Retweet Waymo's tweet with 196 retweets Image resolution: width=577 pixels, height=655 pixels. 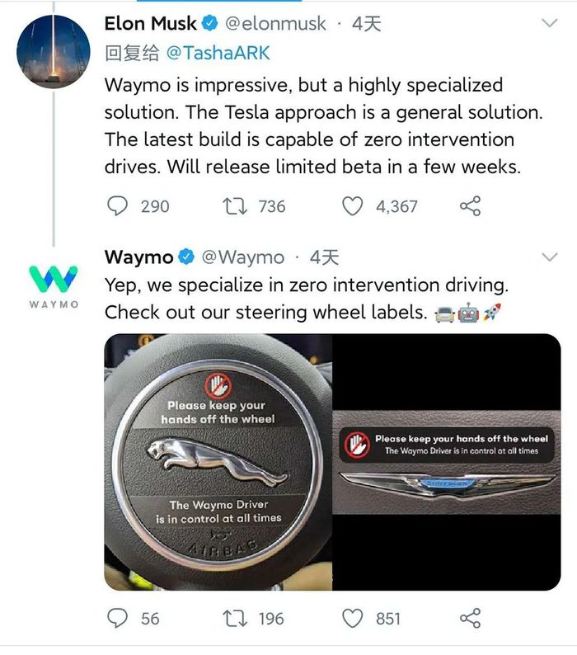click(235, 619)
